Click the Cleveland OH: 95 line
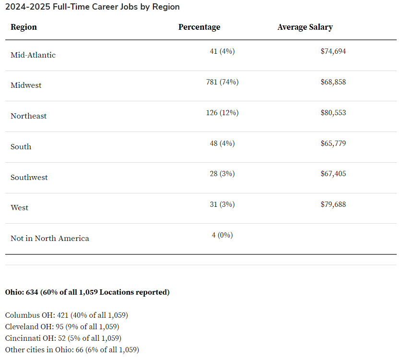 point(62,327)
